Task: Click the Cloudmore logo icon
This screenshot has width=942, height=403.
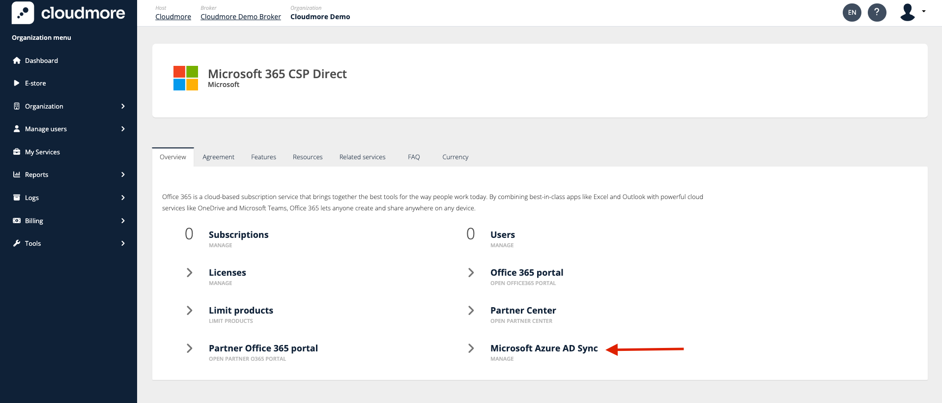Action: [x=23, y=13]
